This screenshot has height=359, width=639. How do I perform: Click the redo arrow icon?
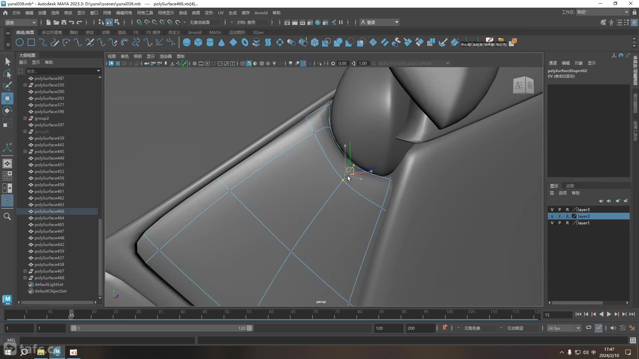pyautogui.click(x=79, y=22)
